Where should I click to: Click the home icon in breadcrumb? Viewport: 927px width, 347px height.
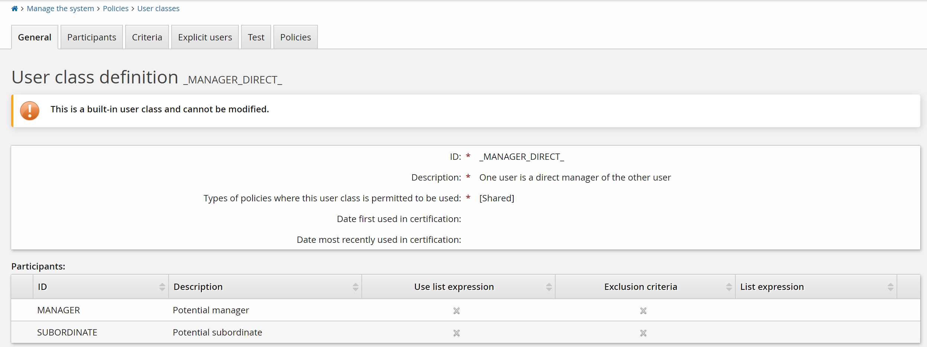click(14, 9)
